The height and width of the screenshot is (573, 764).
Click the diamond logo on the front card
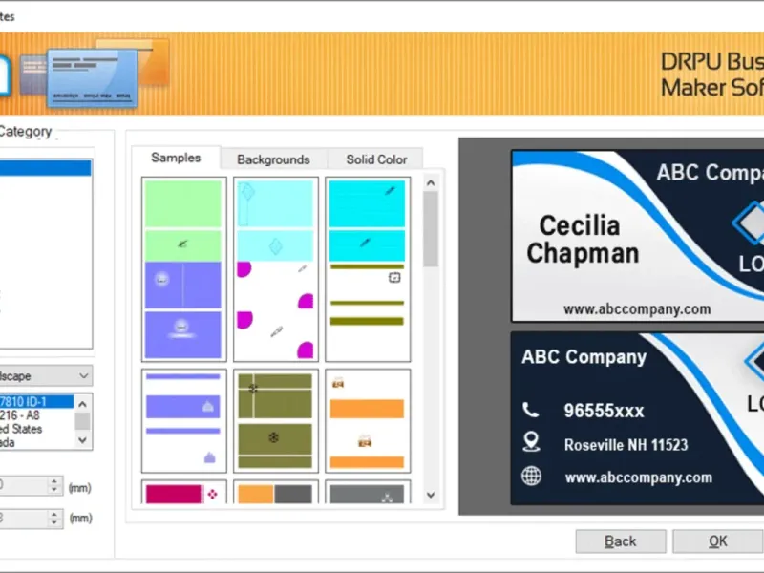point(749,223)
